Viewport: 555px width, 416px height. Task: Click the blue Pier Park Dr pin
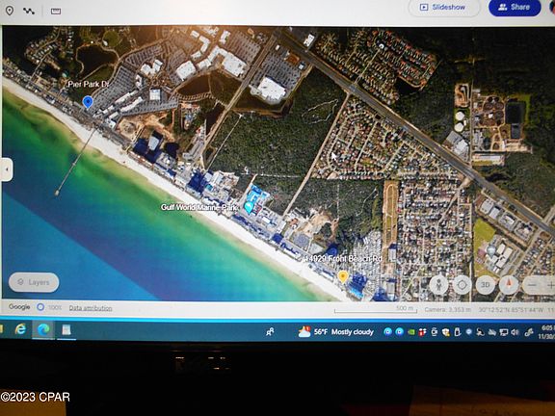(88, 102)
